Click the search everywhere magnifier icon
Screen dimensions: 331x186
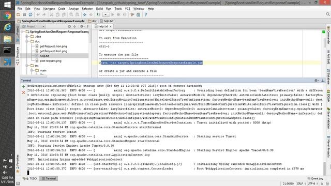click(x=327, y=14)
